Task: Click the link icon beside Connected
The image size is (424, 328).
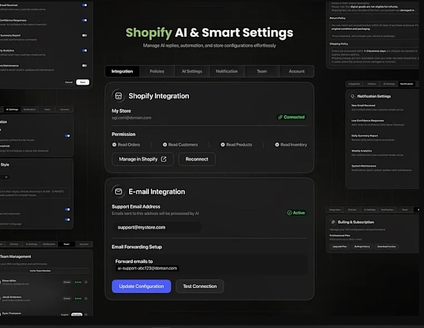Action: tap(281, 117)
